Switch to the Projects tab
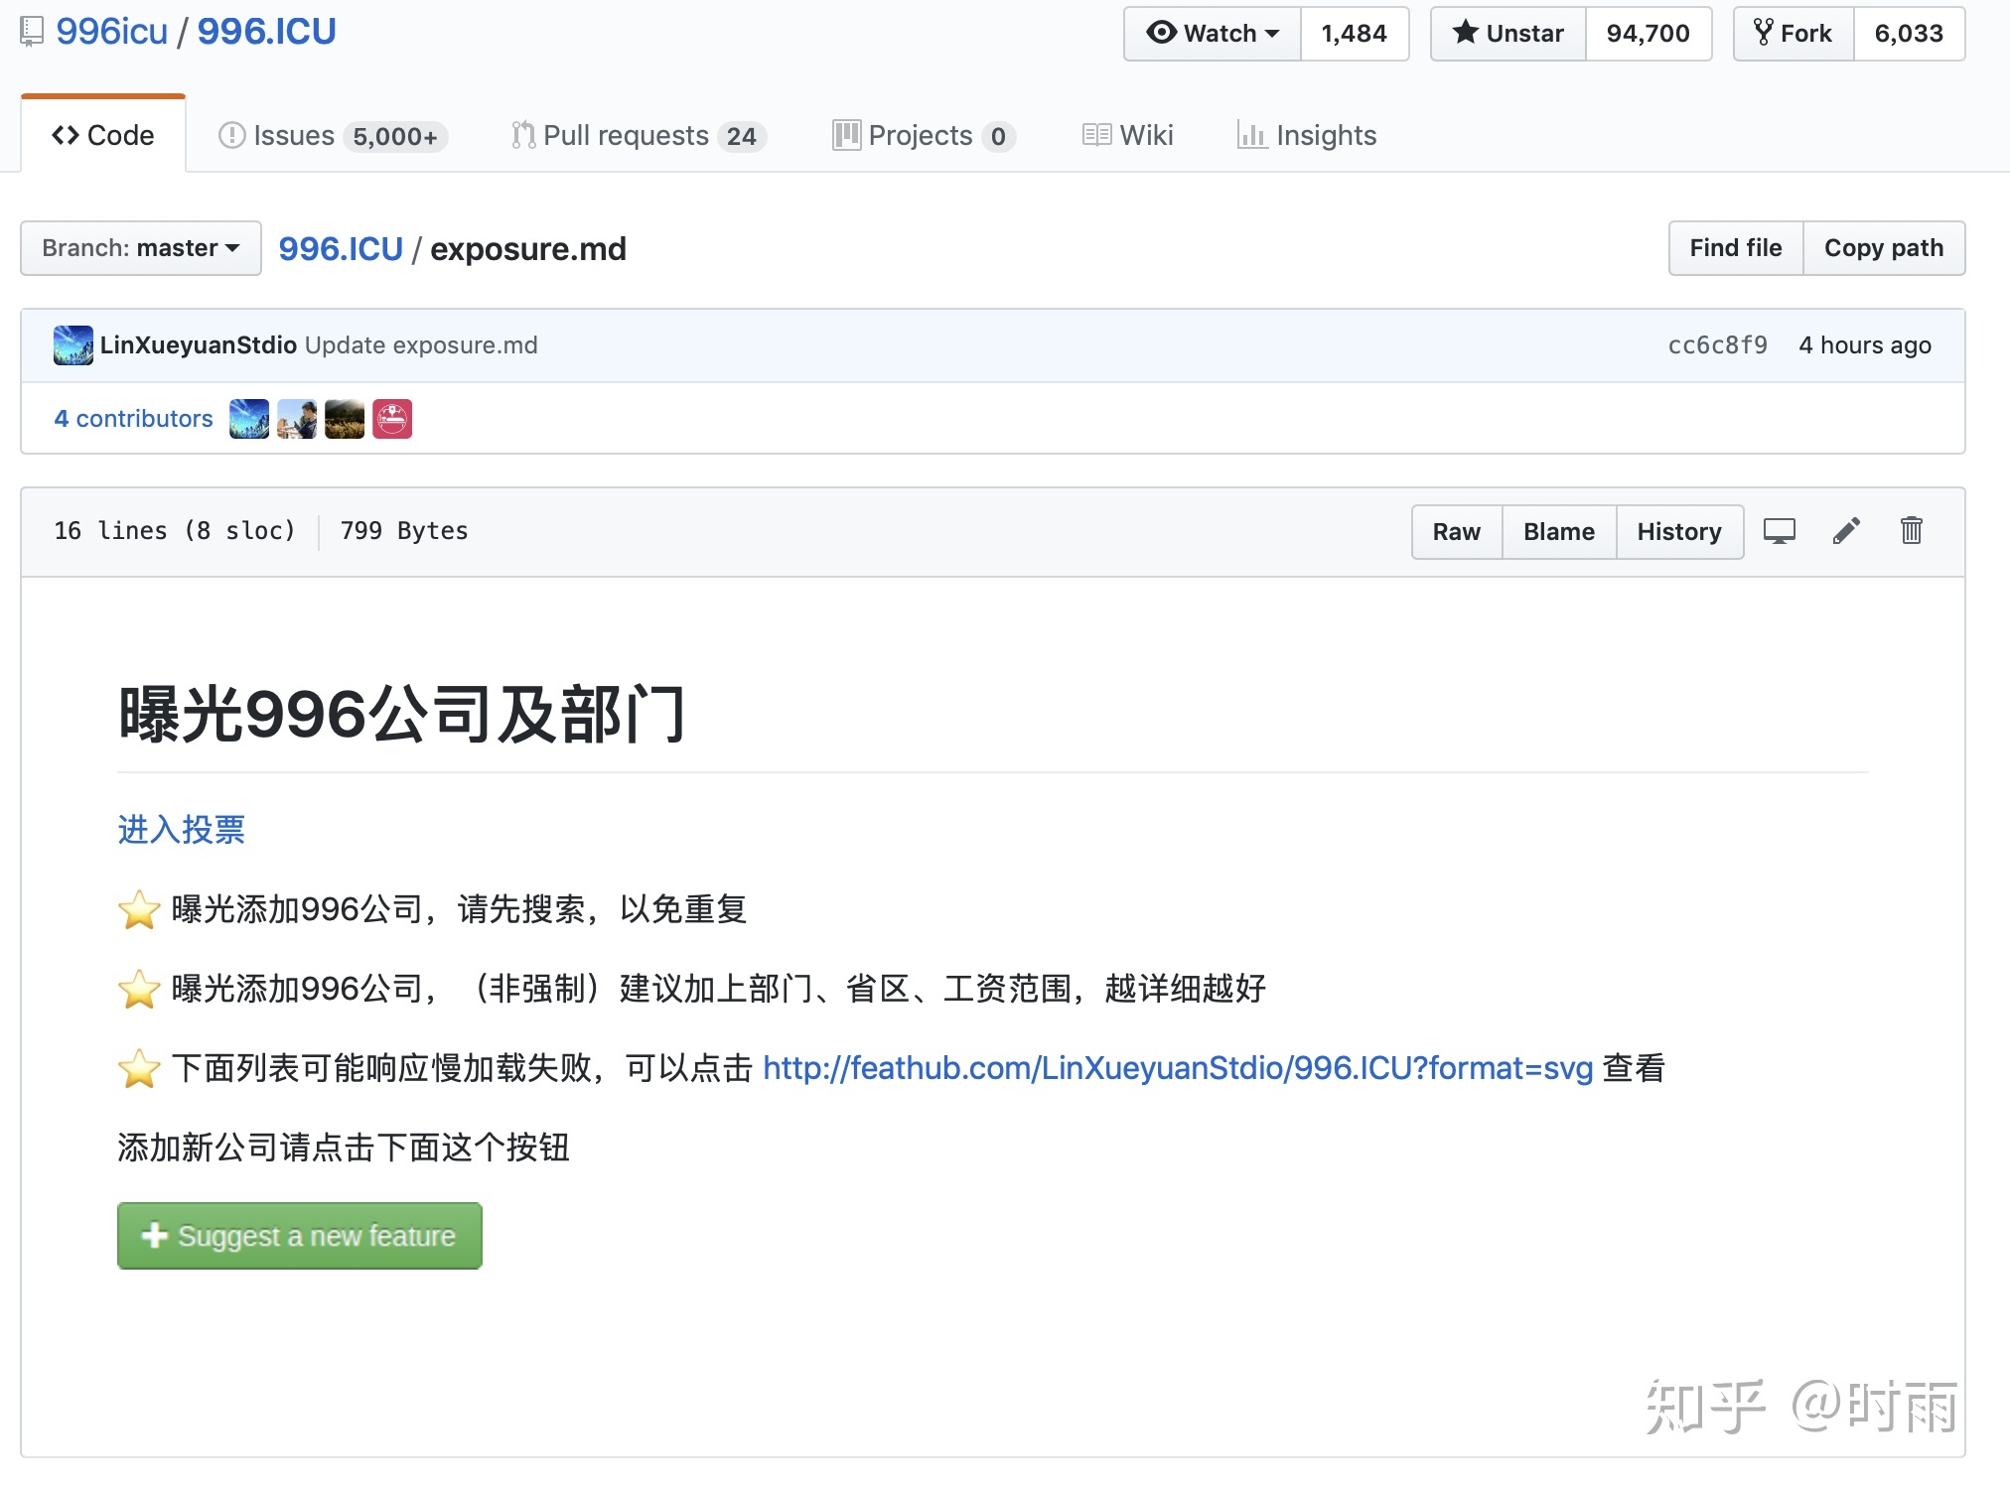 (924, 135)
